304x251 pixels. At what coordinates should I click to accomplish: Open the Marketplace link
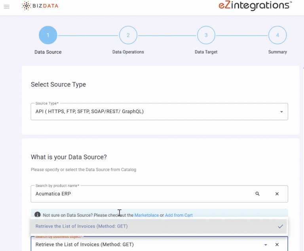click(146, 215)
